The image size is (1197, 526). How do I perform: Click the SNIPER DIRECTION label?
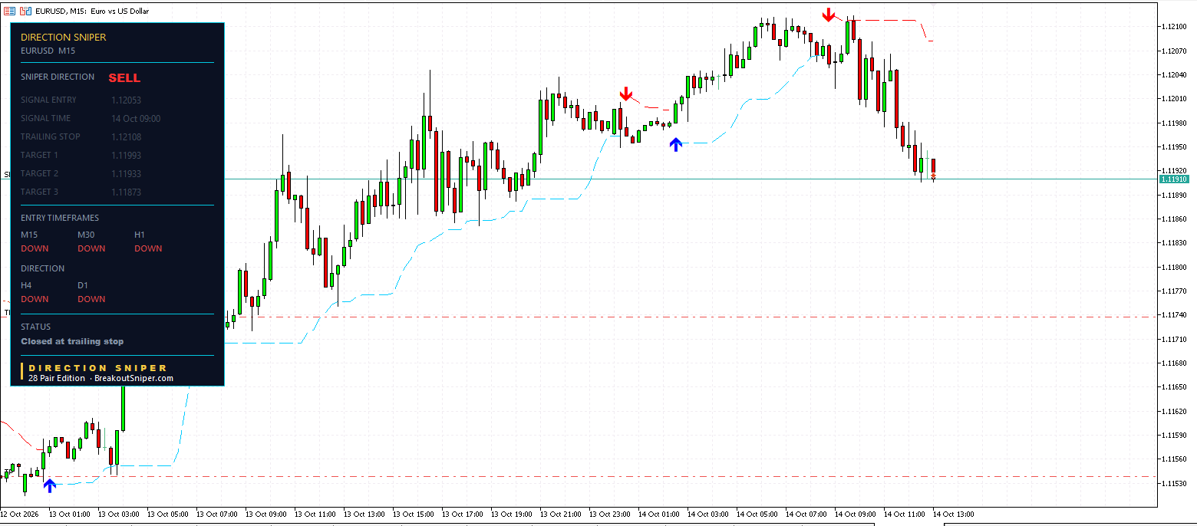tap(58, 77)
